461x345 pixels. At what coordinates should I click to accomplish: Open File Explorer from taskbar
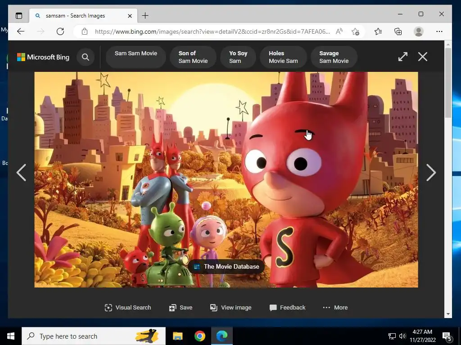177,336
